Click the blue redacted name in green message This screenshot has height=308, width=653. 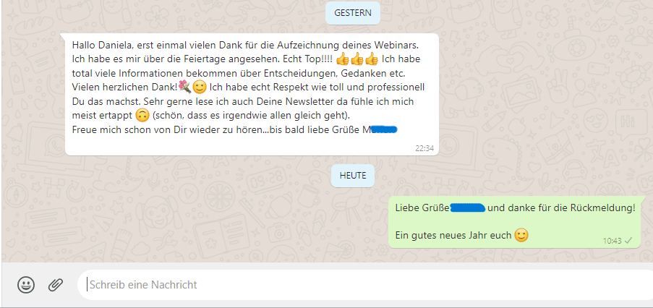(468, 208)
